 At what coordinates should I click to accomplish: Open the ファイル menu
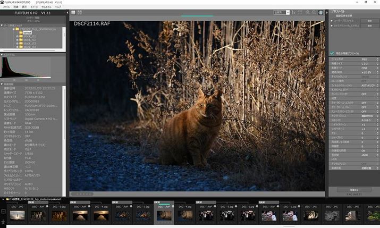(x=6, y=7)
